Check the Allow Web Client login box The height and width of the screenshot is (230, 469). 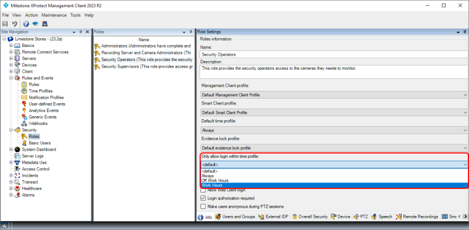point(203,190)
